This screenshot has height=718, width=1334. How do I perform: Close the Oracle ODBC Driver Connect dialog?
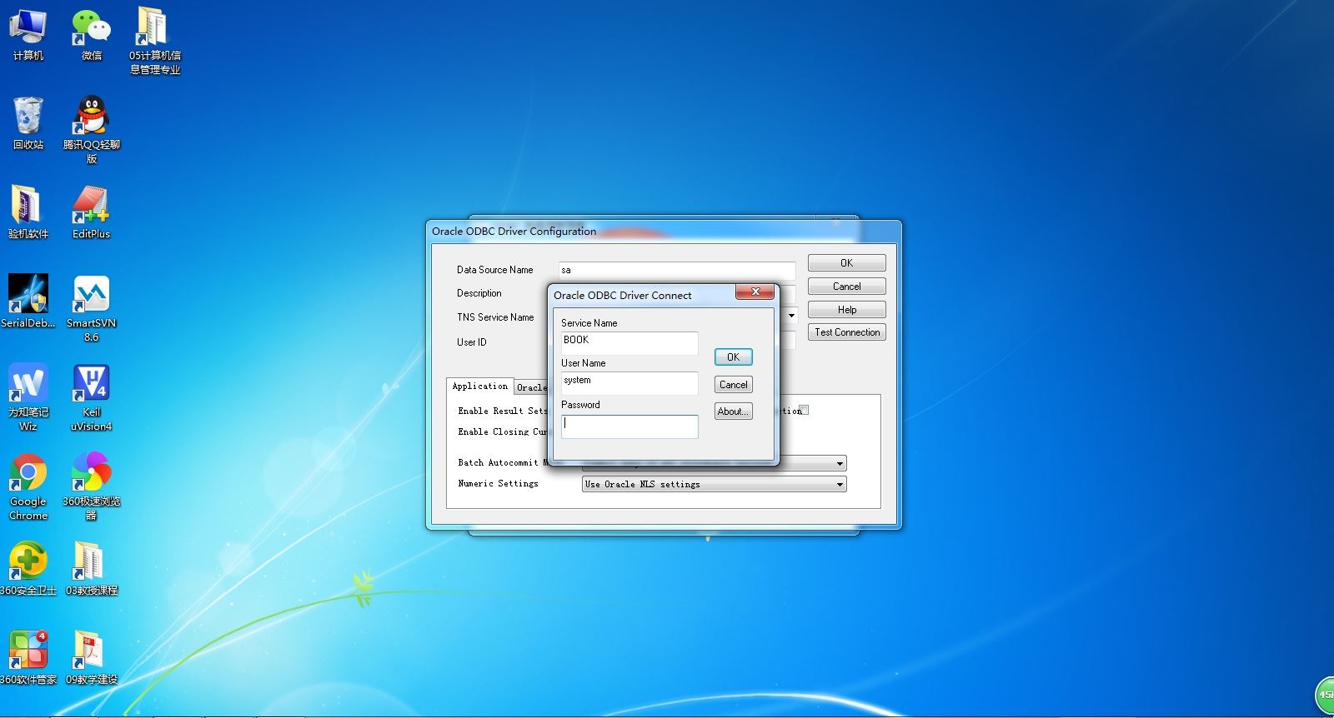[x=755, y=292]
